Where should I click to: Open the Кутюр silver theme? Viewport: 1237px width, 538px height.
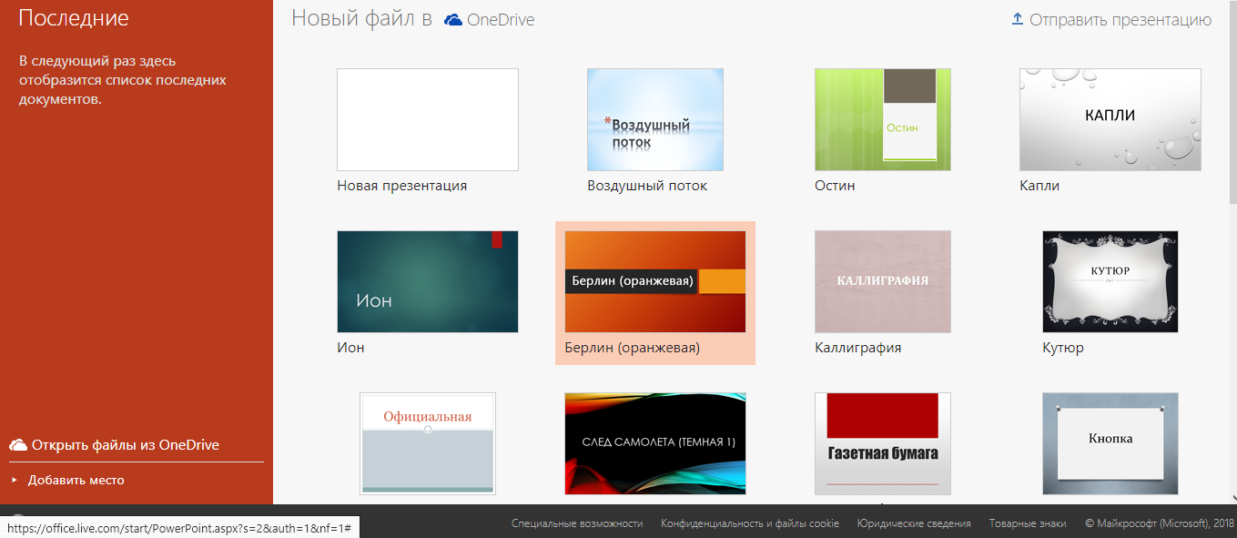1110,281
